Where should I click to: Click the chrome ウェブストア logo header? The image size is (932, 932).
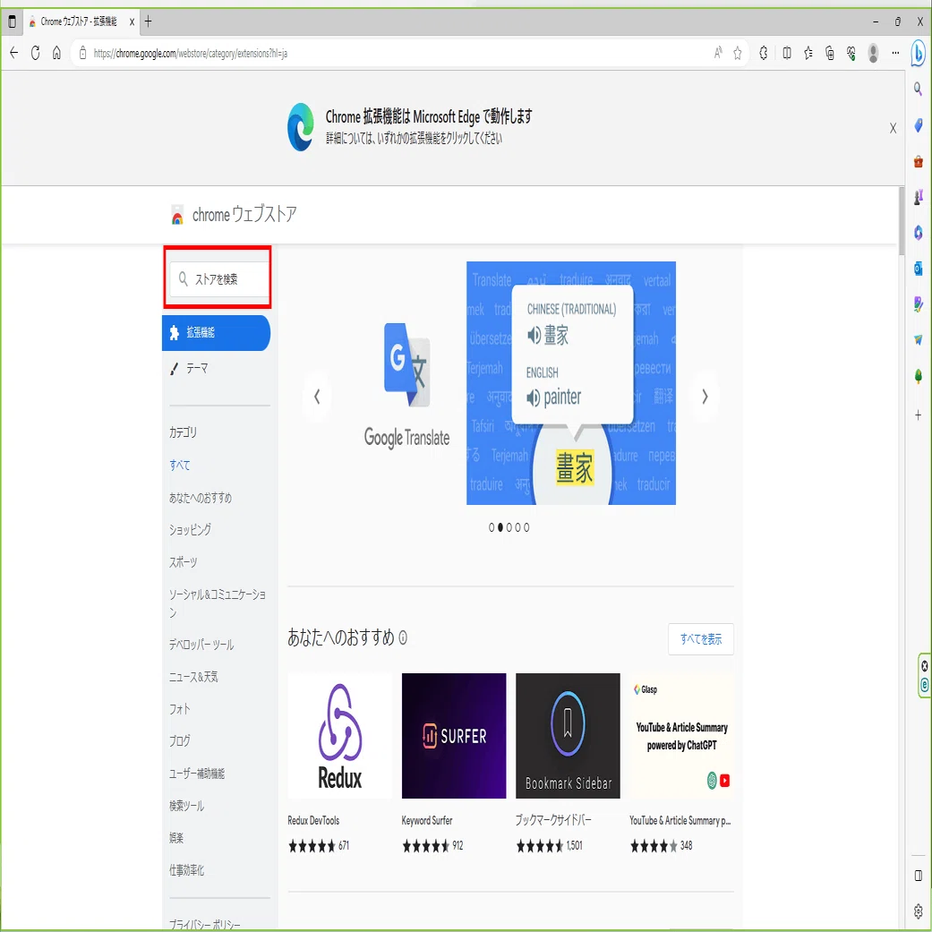pos(234,215)
